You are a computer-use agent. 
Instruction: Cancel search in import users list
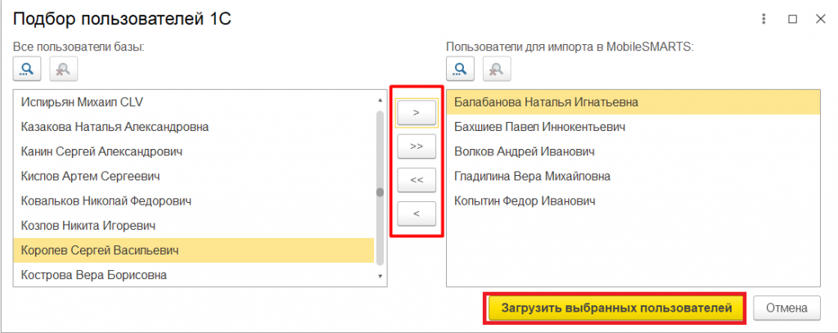click(x=497, y=69)
